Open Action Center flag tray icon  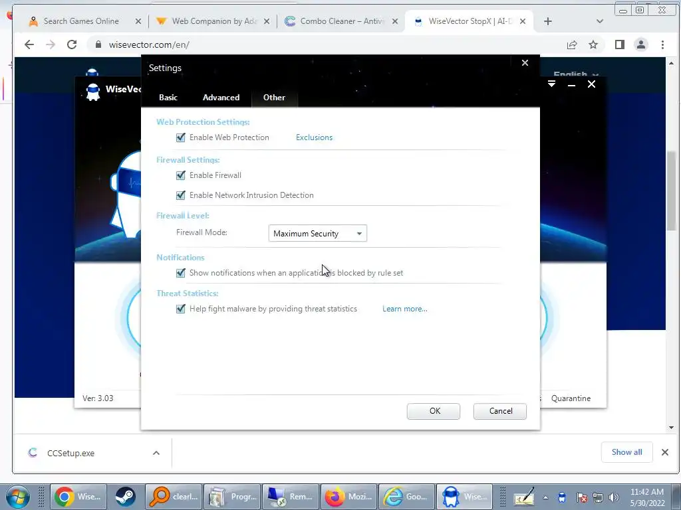tap(581, 497)
